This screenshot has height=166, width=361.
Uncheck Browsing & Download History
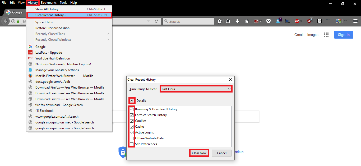(132, 109)
